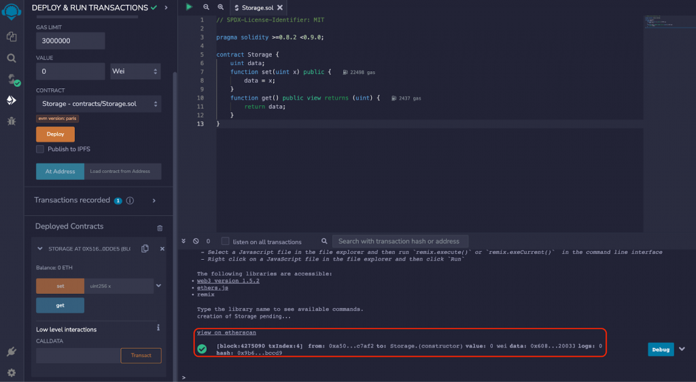Open the Search in files sidebar icon

12,58
